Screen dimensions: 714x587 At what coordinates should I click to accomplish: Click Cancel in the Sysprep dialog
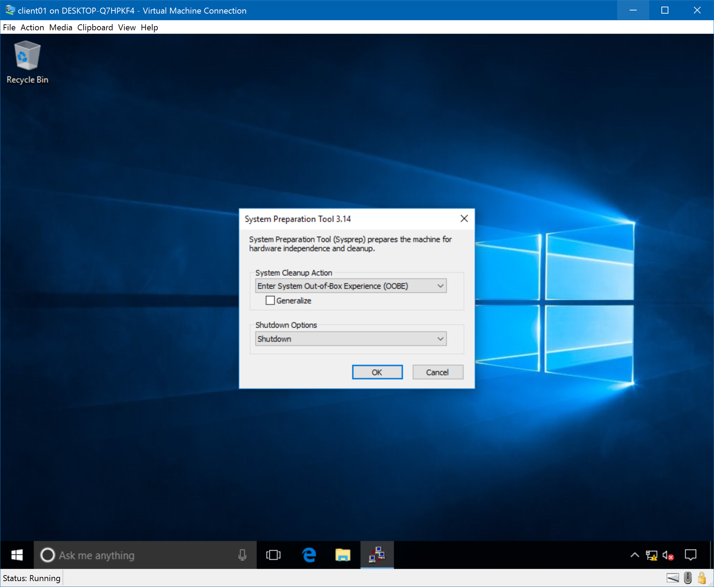point(438,372)
